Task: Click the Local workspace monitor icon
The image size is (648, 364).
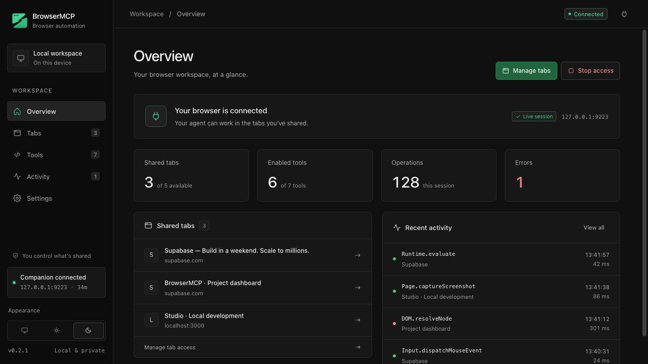Action: (x=21, y=58)
